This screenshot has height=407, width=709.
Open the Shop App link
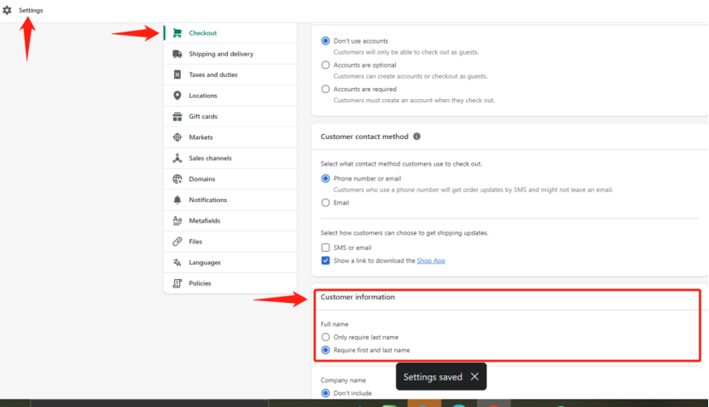coord(431,260)
